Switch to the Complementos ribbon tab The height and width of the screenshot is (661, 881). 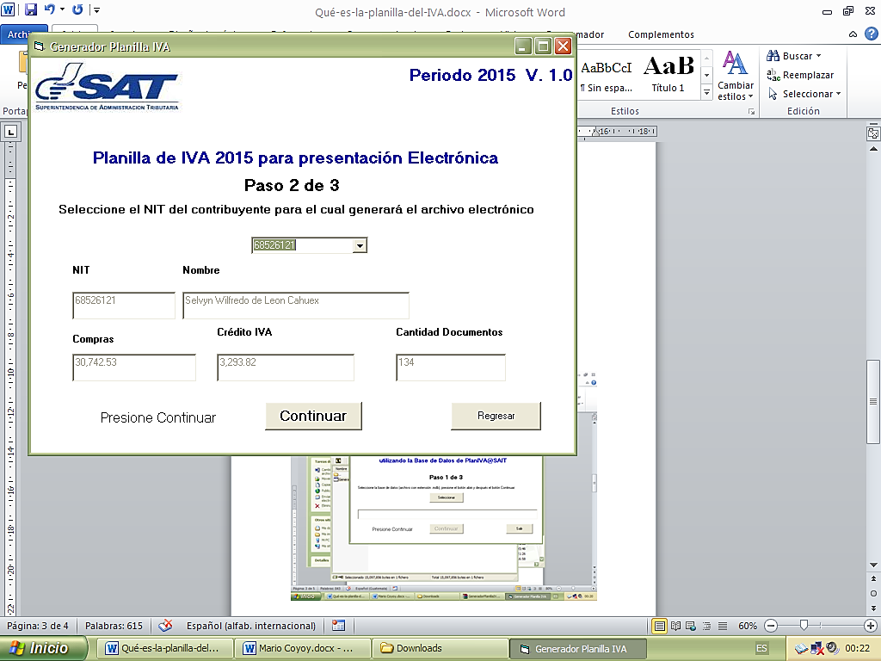660,34
